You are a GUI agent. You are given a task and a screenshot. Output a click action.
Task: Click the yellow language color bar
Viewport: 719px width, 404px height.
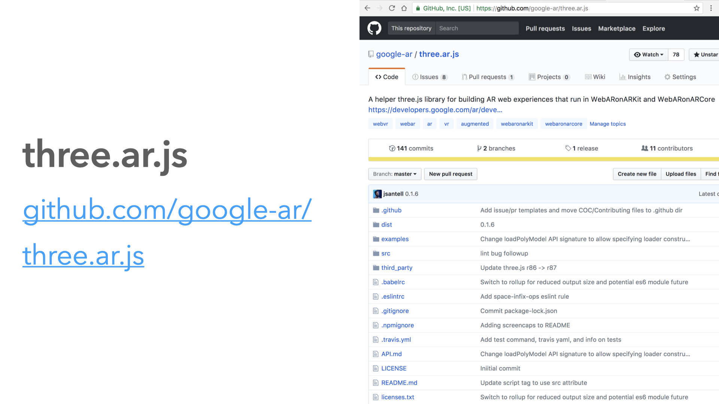click(x=543, y=159)
